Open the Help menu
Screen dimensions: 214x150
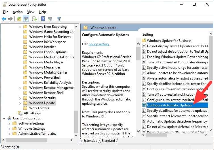click(x=42, y=12)
